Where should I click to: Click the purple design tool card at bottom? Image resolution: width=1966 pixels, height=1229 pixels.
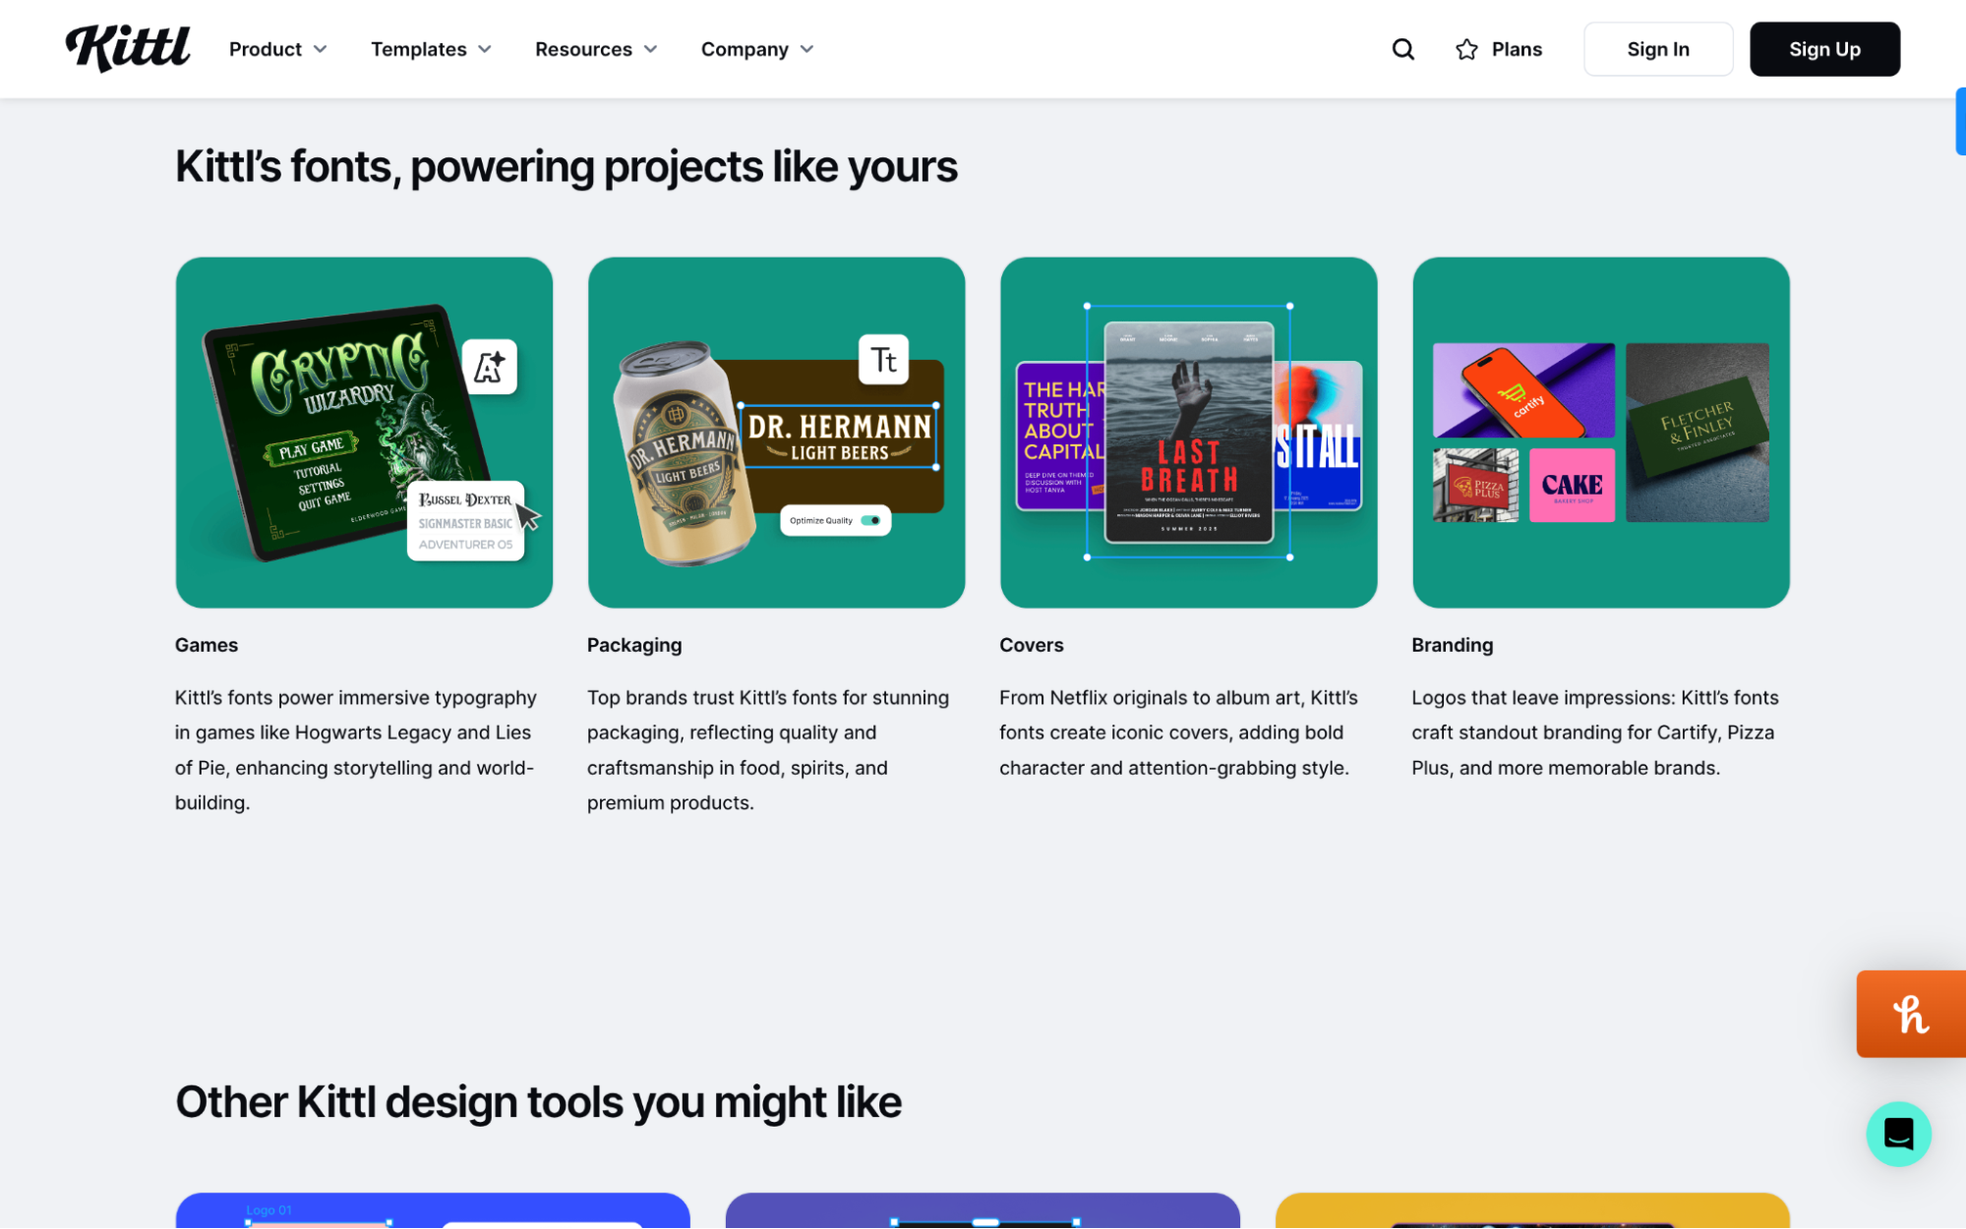click(983, 1210)
